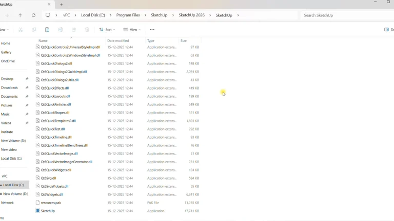The image size is (394, 221).
Task: Click the monitor icon in address bar
Action: (x=48, y=15)
